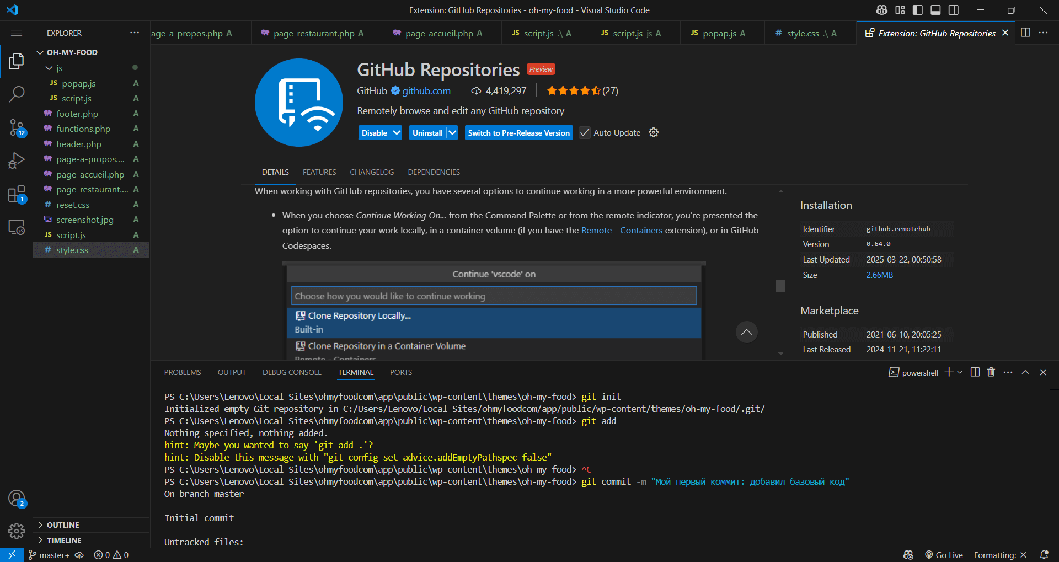Image resolution: width=1059 pixels, height=562 pixels.
Task: Open the notifications bell in status bar
Action: (1045, 555)
